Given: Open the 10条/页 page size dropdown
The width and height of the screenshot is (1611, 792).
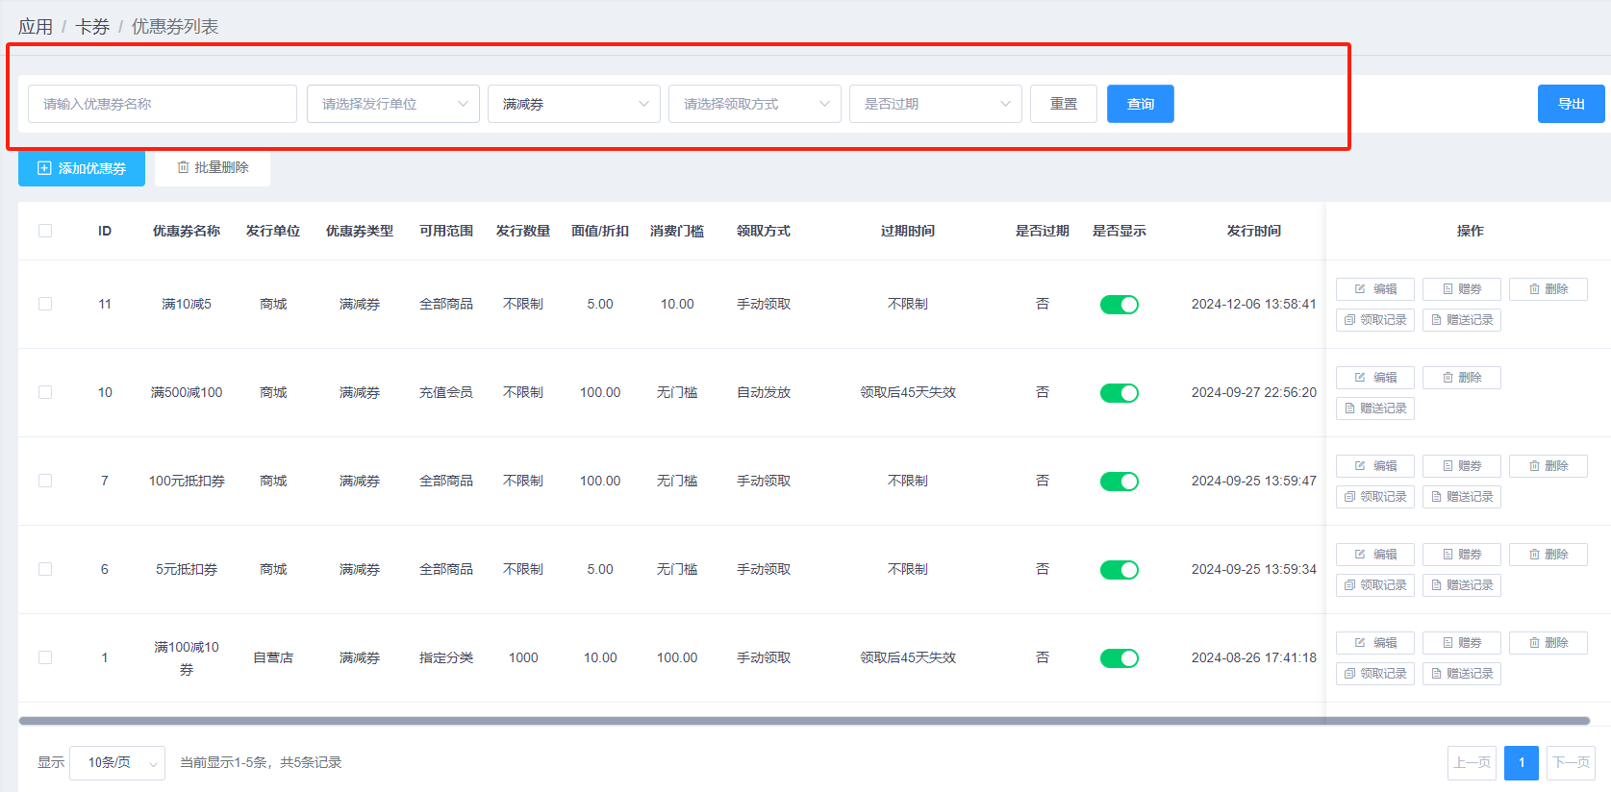Looking at the screenshot, I should [117, 763].
